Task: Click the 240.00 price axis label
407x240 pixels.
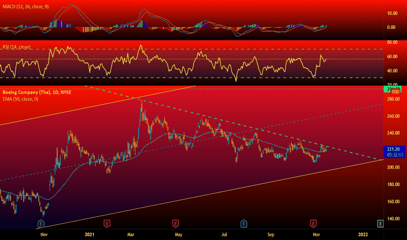Action: point(393,133)
